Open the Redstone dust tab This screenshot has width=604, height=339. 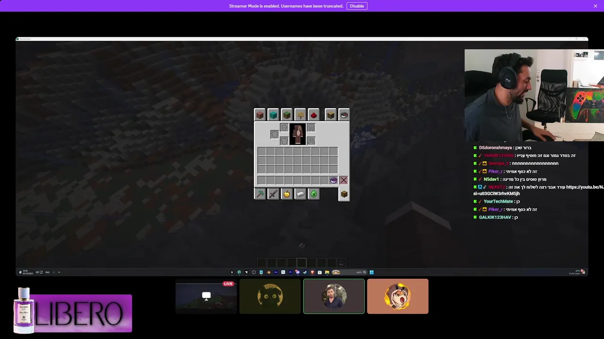tap(314, 115)
